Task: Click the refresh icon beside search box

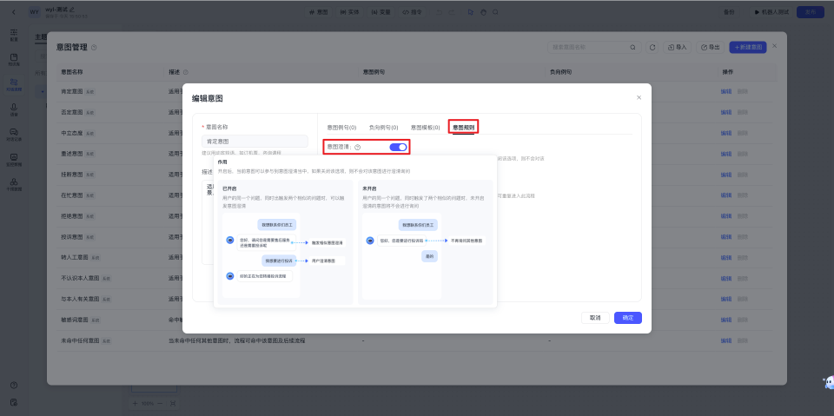Action: point(652,47)
